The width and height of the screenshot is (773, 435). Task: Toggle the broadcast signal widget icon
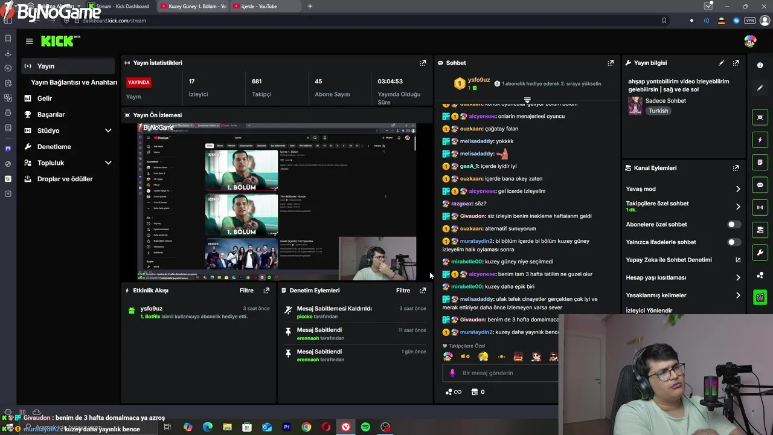tap(760, 207)
